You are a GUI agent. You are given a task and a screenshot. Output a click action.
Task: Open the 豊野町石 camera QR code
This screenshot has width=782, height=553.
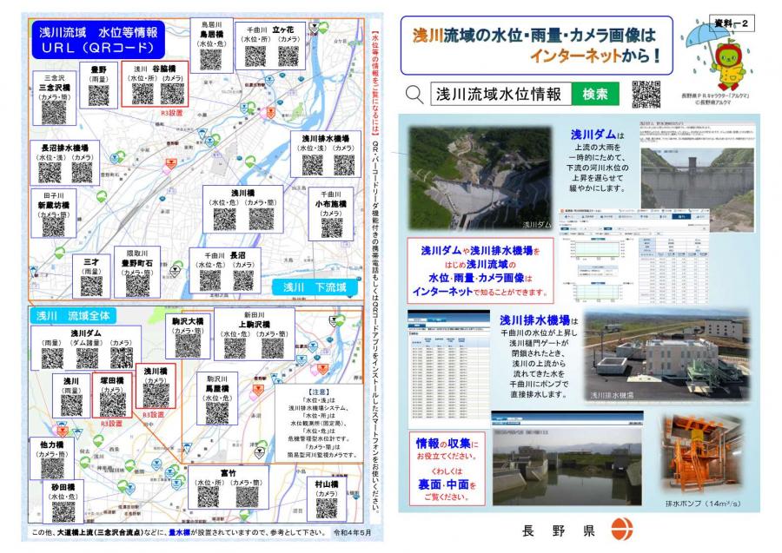[x=137, y=286]
